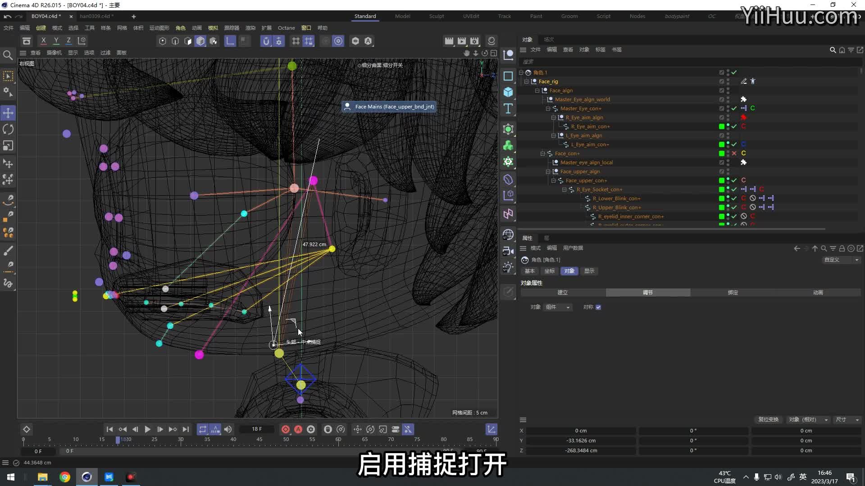This screenshot has height=486, width=865.
Task: Toggle Enable Snap magnet icon
Action: point(266,41)
